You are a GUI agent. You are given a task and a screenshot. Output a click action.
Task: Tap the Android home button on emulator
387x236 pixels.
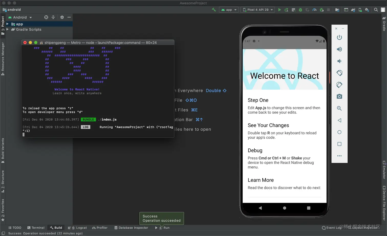284,208
